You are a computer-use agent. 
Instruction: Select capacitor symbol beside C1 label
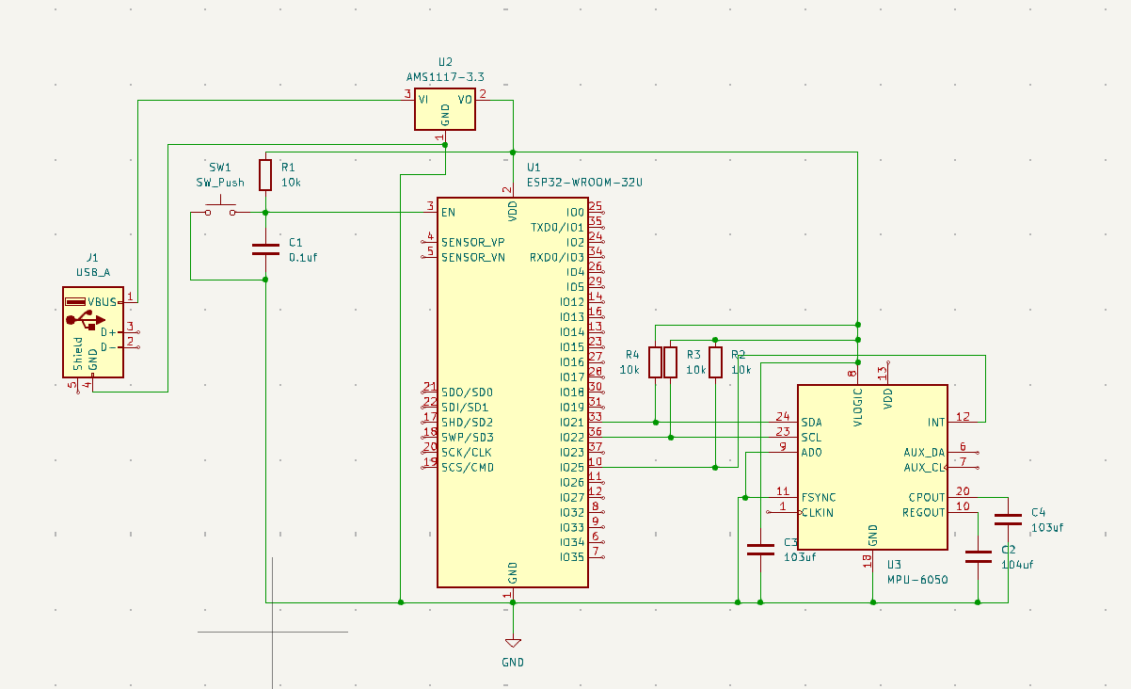click(x=265, y=249)
